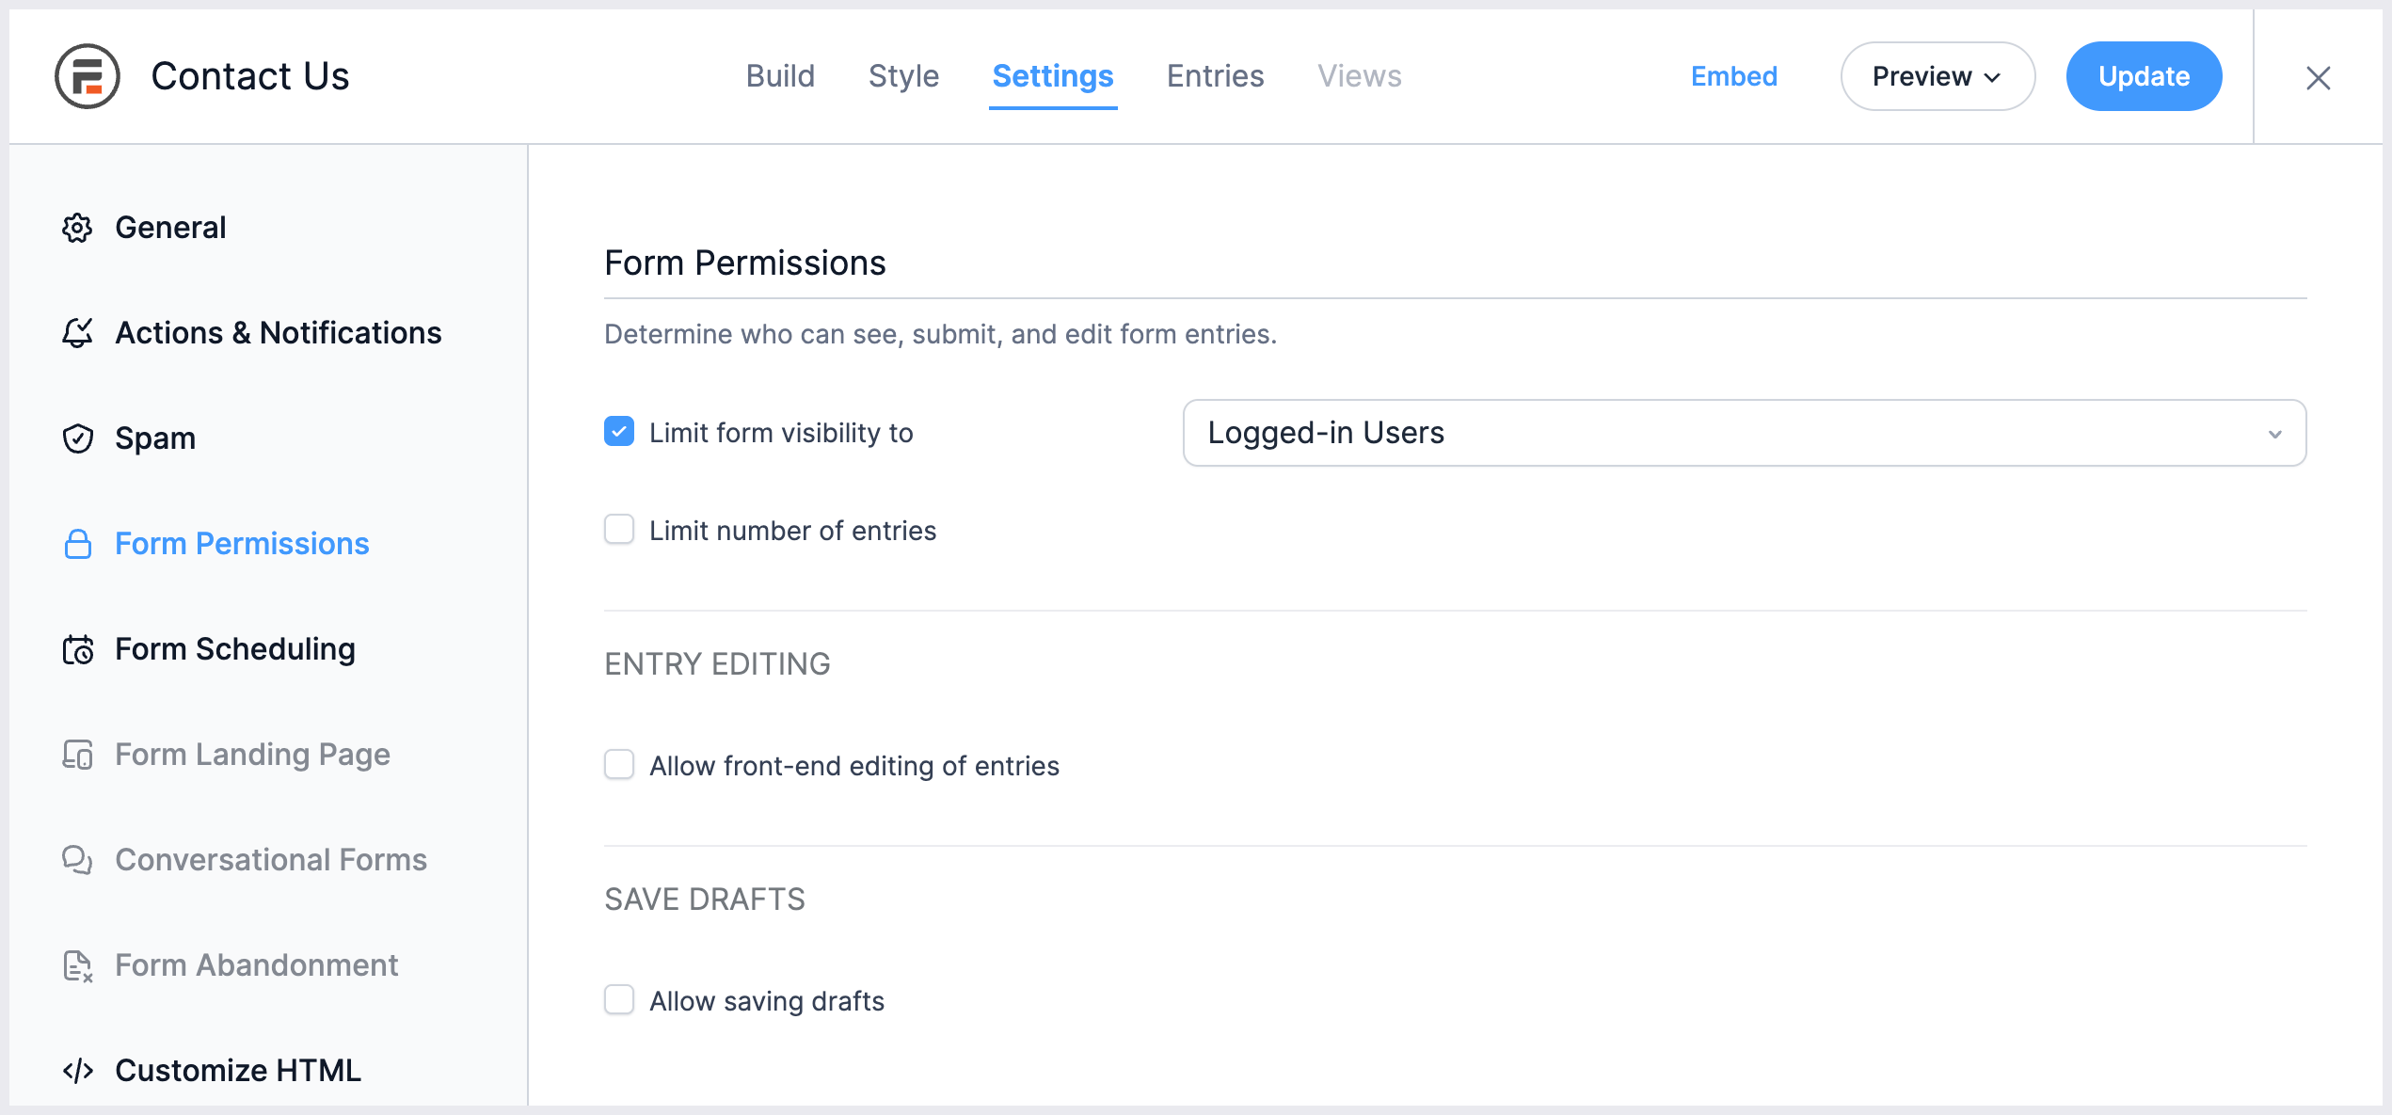Open Form Abandonment settings
Image resolution: width=2392 pixels, height=1115 pixels.
(256, 965)
